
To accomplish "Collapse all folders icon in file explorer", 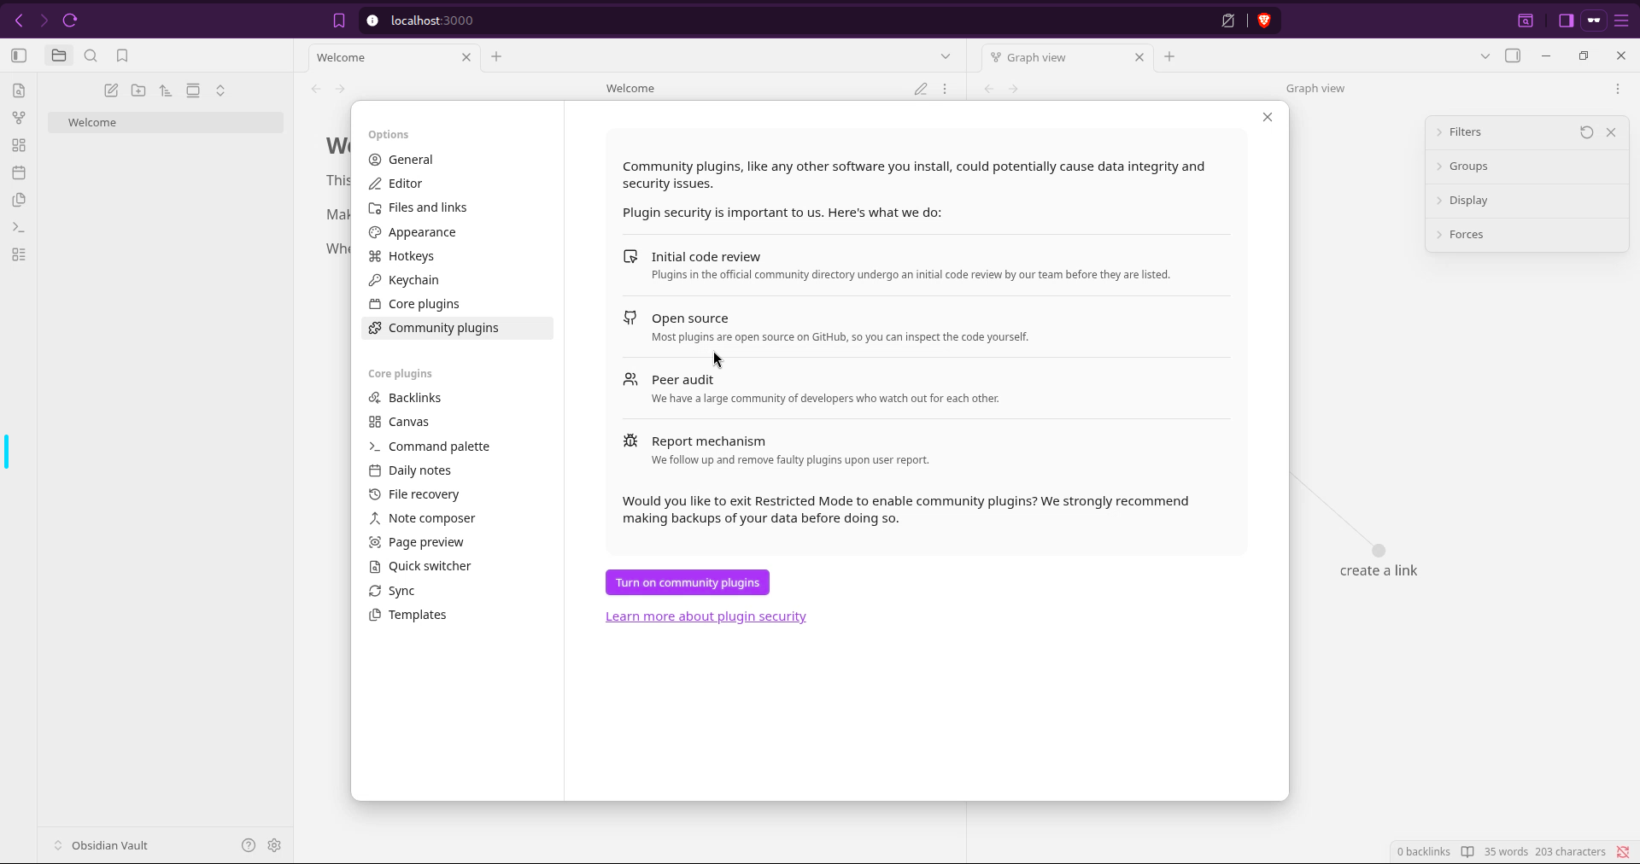I will coord(220,90).
